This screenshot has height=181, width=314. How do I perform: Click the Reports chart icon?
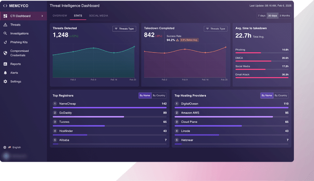click(5, 64)
